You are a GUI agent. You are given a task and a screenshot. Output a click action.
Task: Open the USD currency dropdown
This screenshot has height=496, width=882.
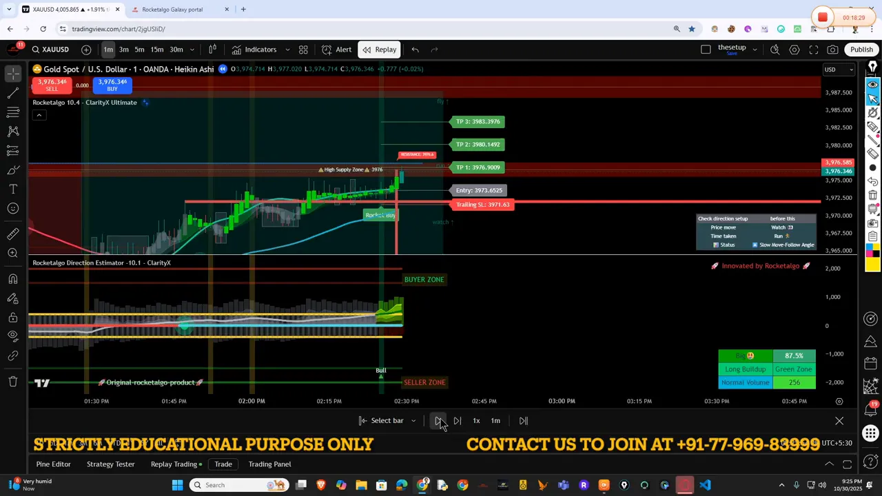pyautogui.click(x=839, y=70)
